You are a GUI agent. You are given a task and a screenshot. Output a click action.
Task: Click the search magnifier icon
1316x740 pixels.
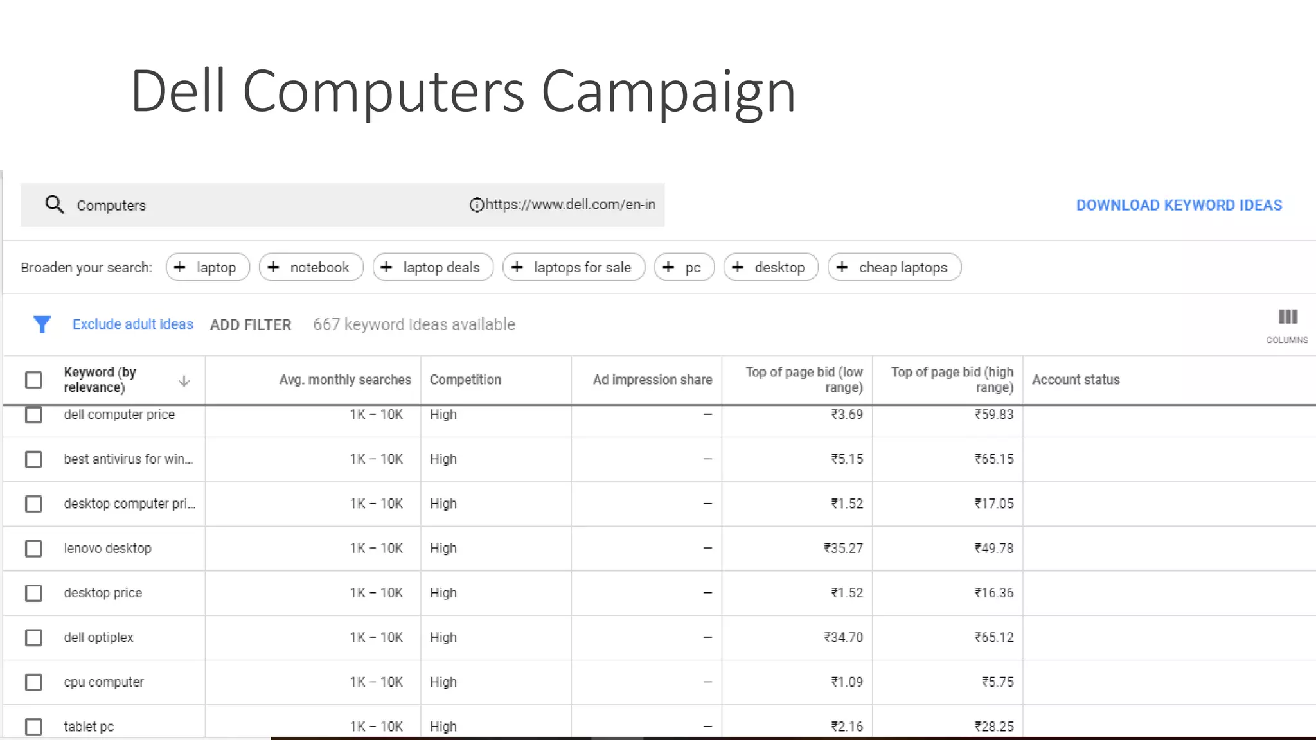pyautogui.click(x=55, y=205)
